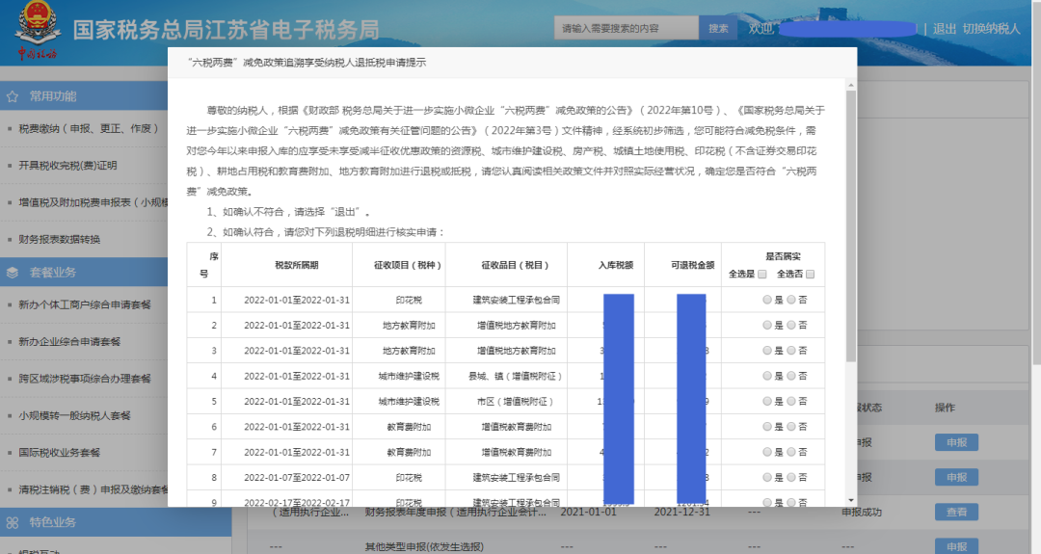Select 是 for row 8 dated 2022-01-07
1041x554 pixels.
[767, 478]
